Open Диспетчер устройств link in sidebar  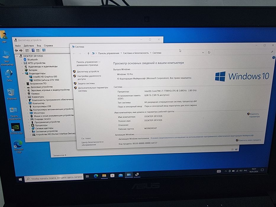point(88,72)
